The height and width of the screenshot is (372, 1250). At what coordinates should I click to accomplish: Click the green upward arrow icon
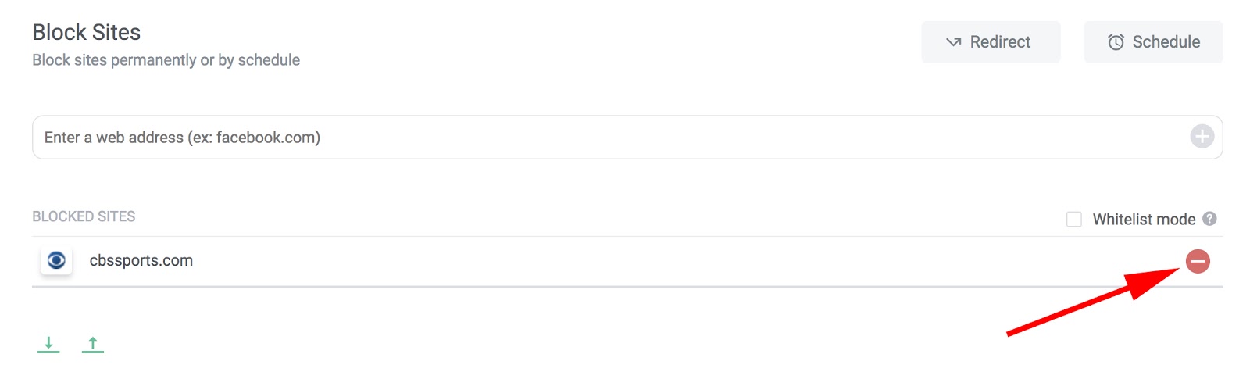(x=93, y=343)
